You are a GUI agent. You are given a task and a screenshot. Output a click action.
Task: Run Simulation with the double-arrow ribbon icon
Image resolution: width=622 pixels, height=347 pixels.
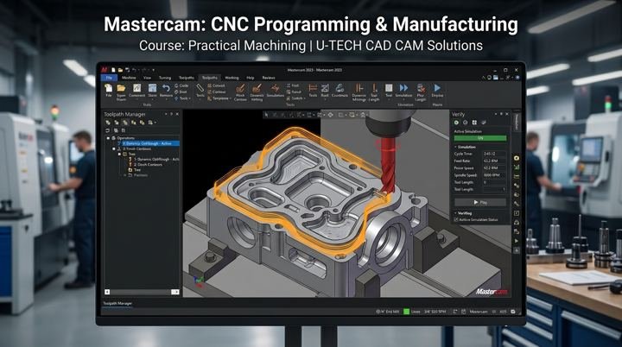pyautogui.click(x=403, y=88)
